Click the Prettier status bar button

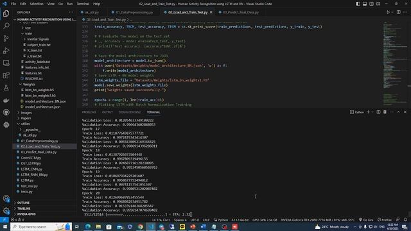click(x=385, y=219)
